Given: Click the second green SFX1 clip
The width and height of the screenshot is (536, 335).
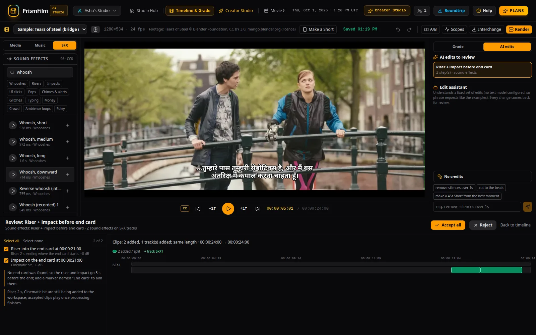Looking at the screenshot, I should point(501,270).
